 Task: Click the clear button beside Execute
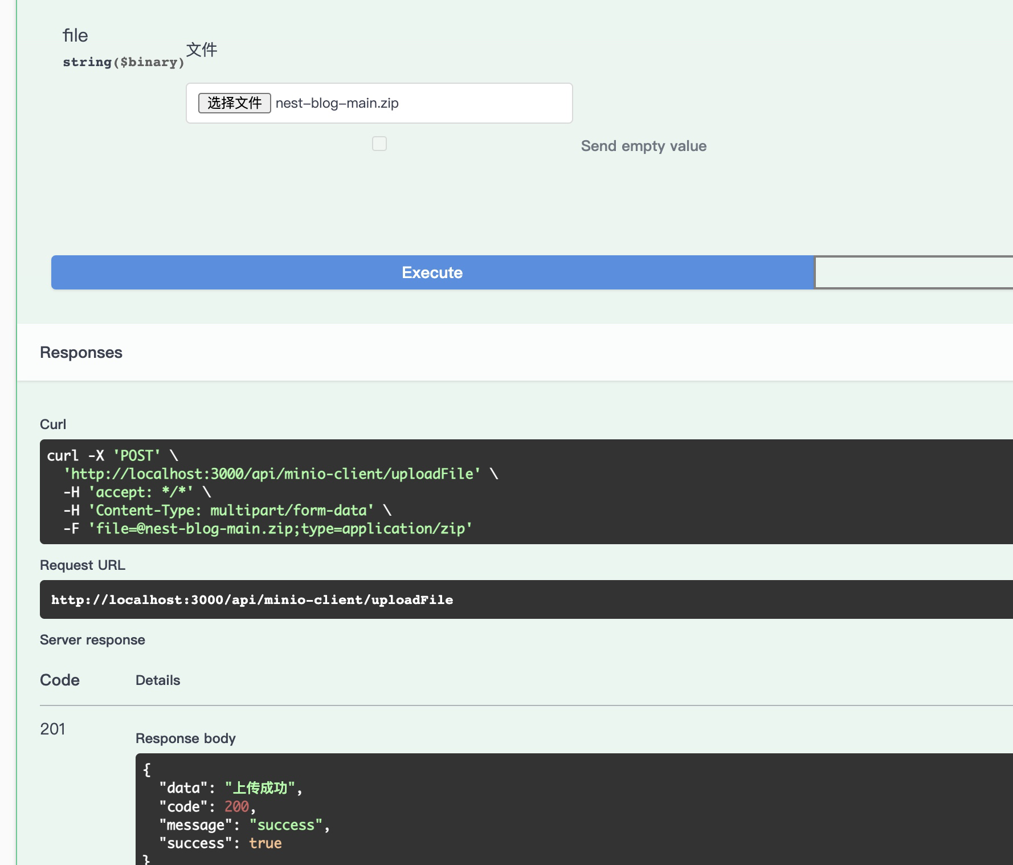[x=914, y=272]
